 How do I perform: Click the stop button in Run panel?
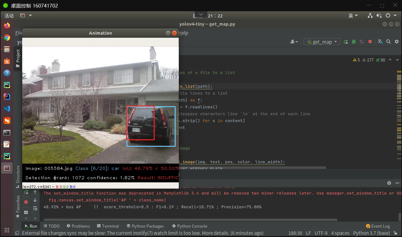click(26, 202)
